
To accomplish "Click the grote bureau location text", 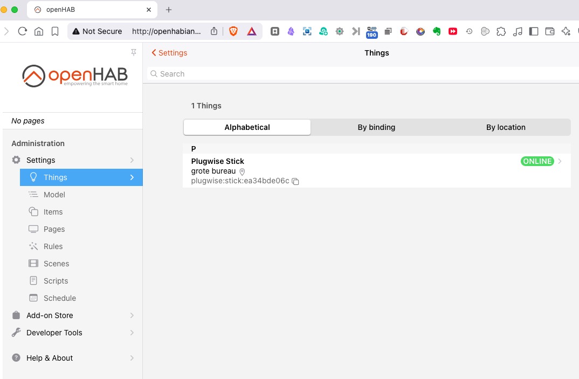I will point(213,171).
